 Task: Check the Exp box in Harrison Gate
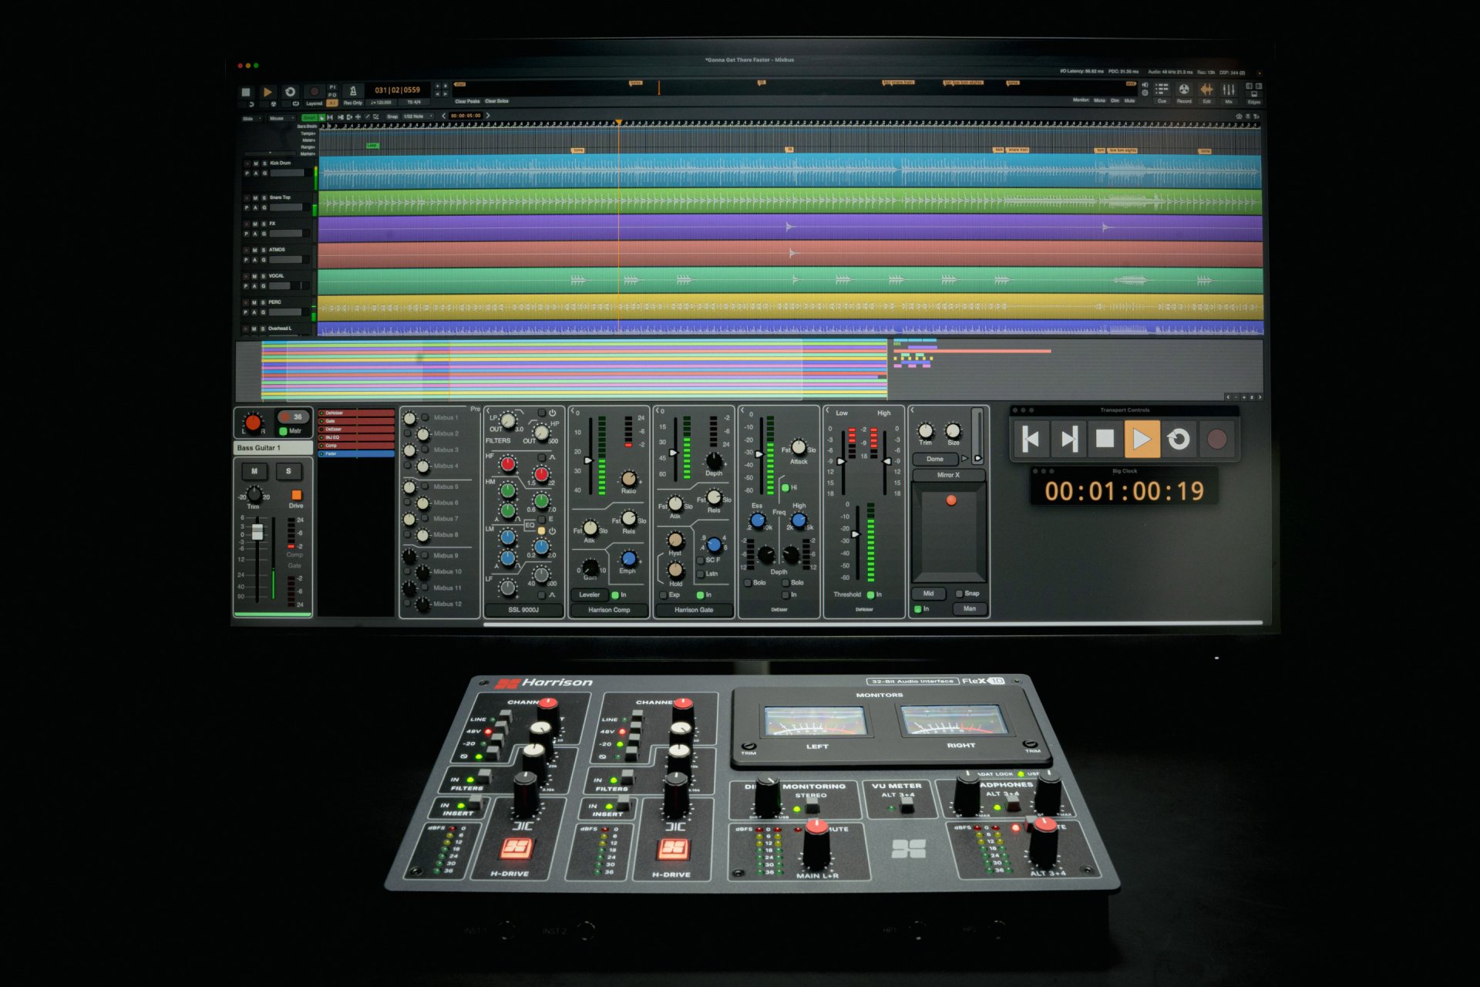(x=663, y=595)
